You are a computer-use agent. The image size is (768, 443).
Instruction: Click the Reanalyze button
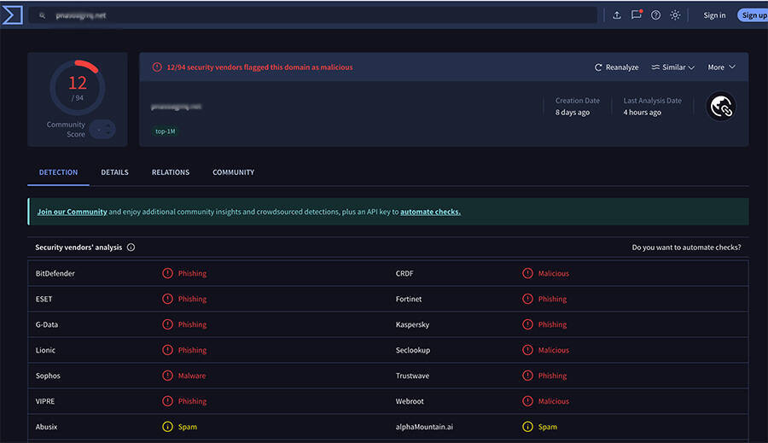(x=616, y=67)
